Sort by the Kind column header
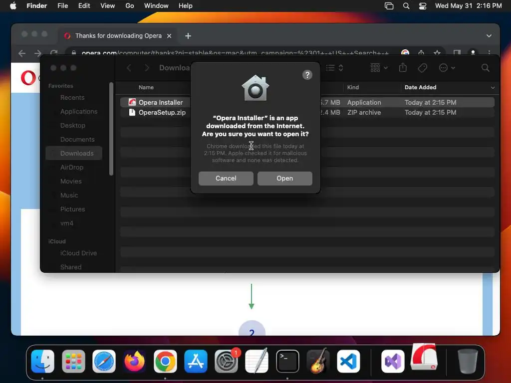The height and width of the screenshot is (383, 511). tap(353, 87)
